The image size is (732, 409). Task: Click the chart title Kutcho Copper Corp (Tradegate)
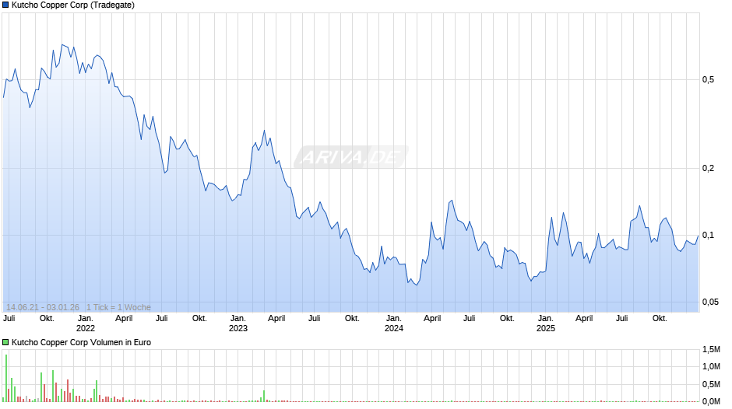click(73, 5)
